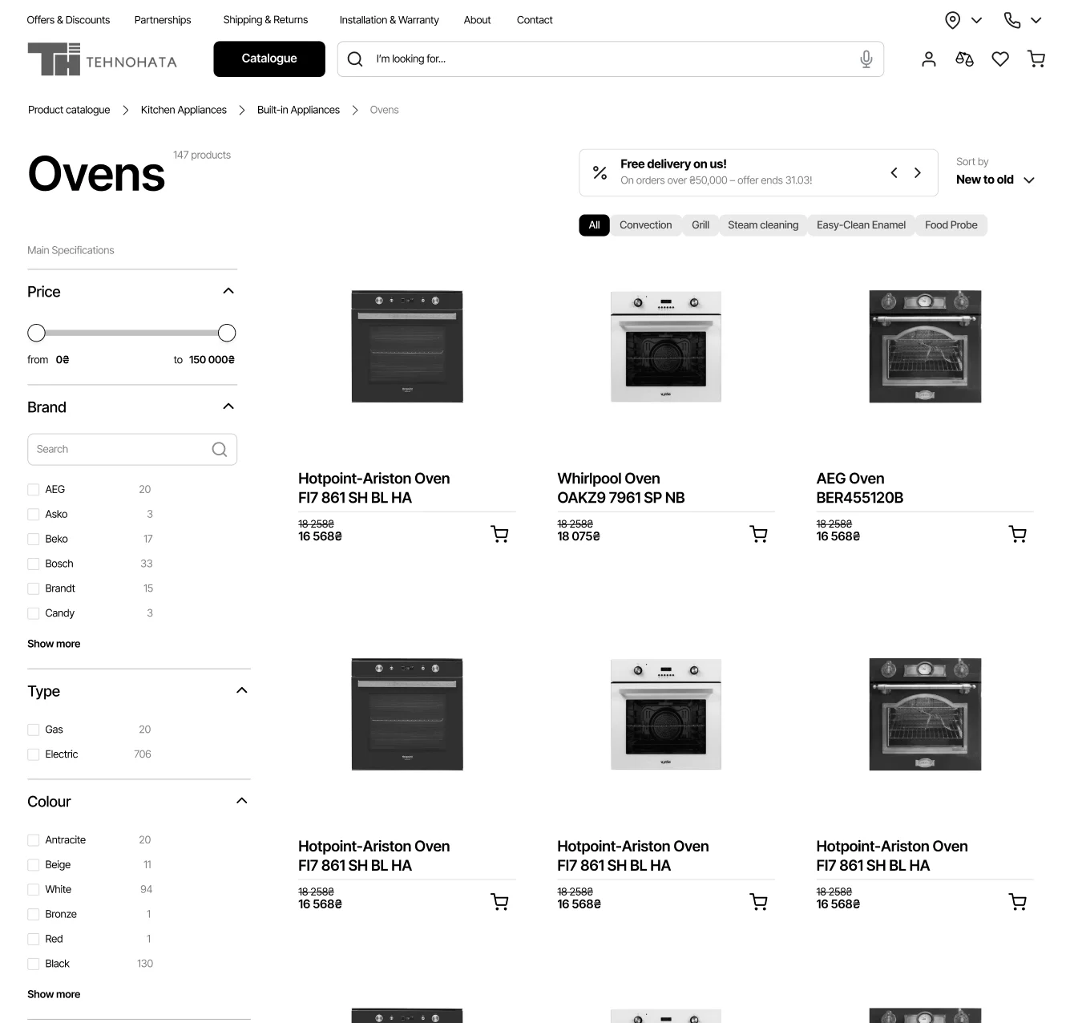The height and width of the screenshot is (1023, 1074).
Task: Click the location pin icon
Action: [x=952, y=19]
